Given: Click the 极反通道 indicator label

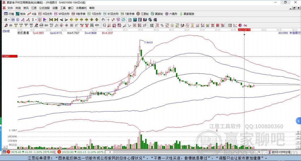Looking at the screenshot, I should click(x=23, y=33).
